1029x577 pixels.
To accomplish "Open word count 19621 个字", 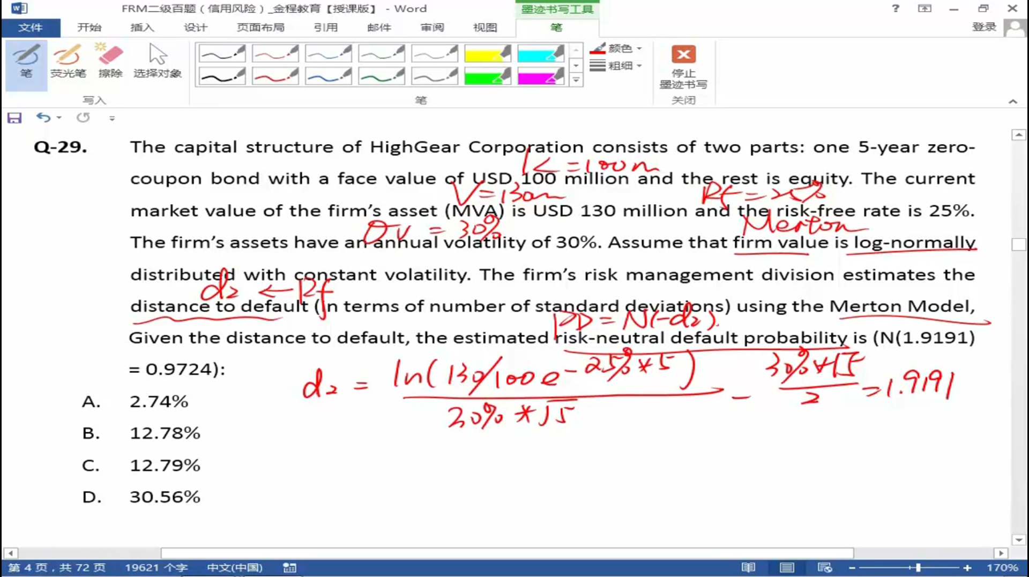I will coord(156,568).
